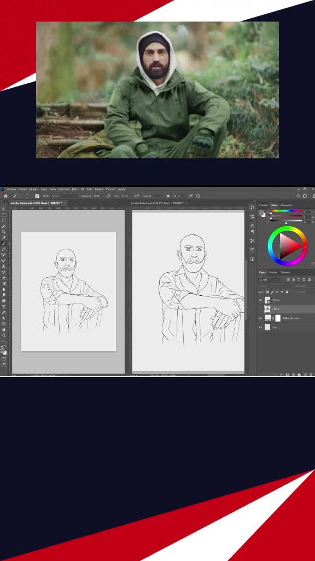Image resolution: width=315 pixels, height=561 pixels.
Task: Click the brightness slider in Color panel
Action: (x=287, y=221)
